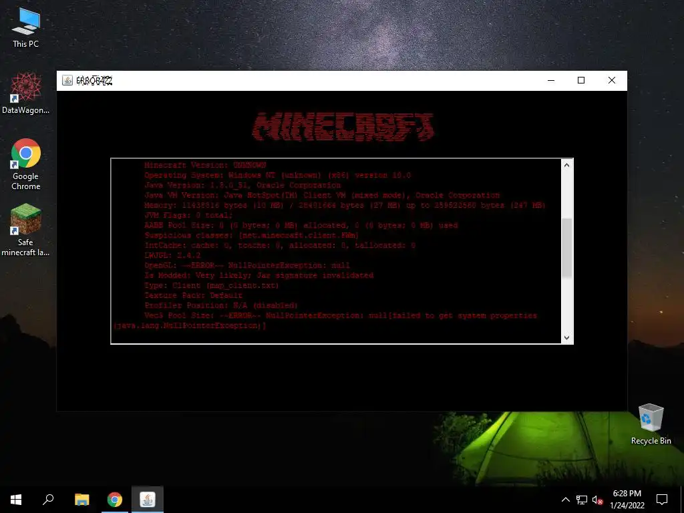This screenshot has height=513, width=684.
Task: Click the ERROR422 window title text
Action: (94, 80)
